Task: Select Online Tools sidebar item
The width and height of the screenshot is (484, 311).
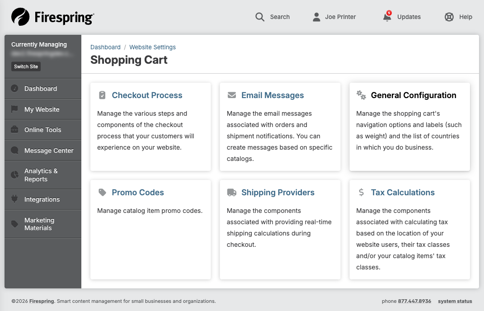Action: click(x=43, y=130)
